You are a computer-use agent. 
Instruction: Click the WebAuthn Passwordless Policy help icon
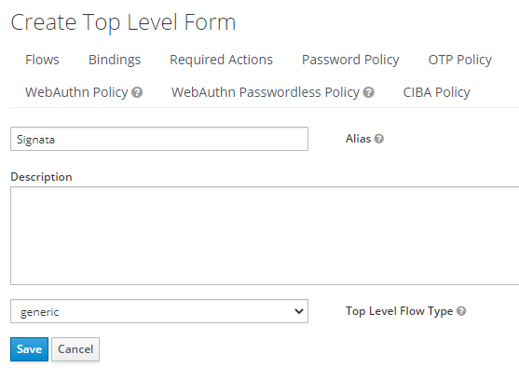coord(368,92)
